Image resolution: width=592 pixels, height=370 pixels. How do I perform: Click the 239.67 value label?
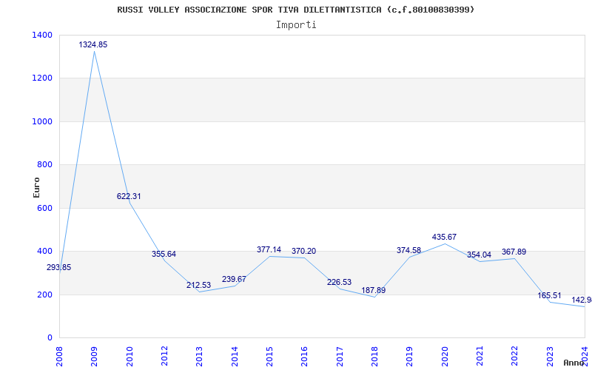coord(234,279)
